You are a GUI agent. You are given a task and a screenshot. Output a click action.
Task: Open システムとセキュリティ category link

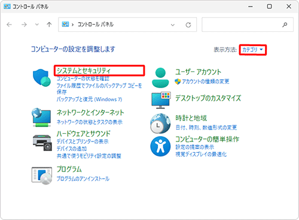[x=84, y=70]
